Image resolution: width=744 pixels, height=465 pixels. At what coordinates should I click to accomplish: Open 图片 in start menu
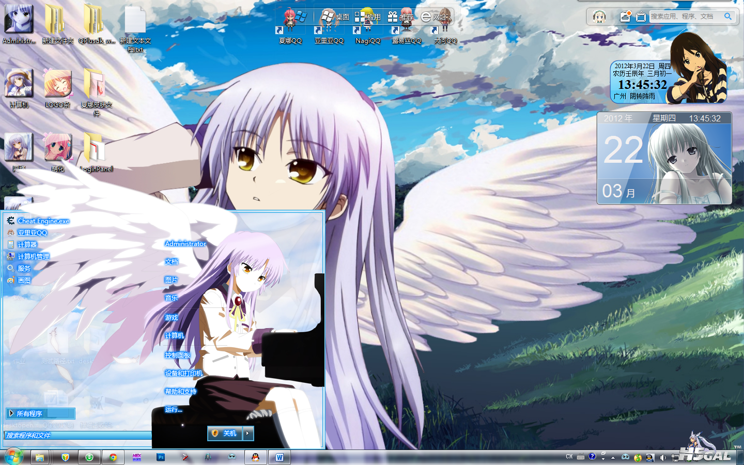click(x=172, y=280)
